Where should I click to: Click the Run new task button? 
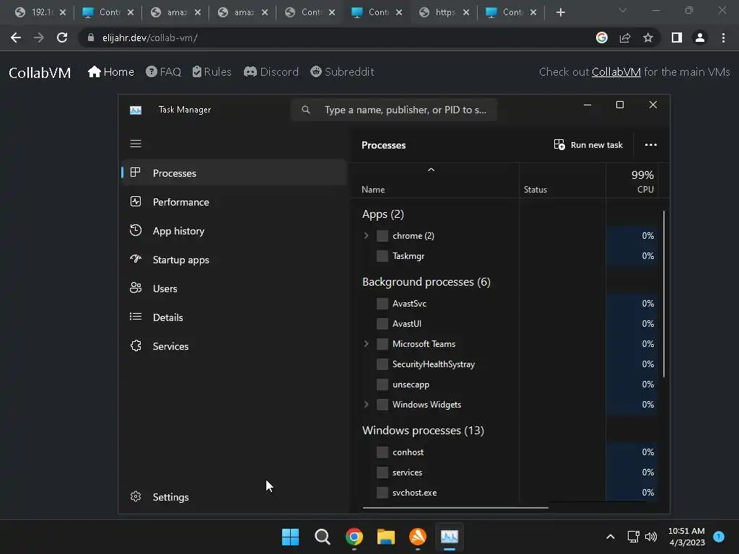click(x=588, y=144)
